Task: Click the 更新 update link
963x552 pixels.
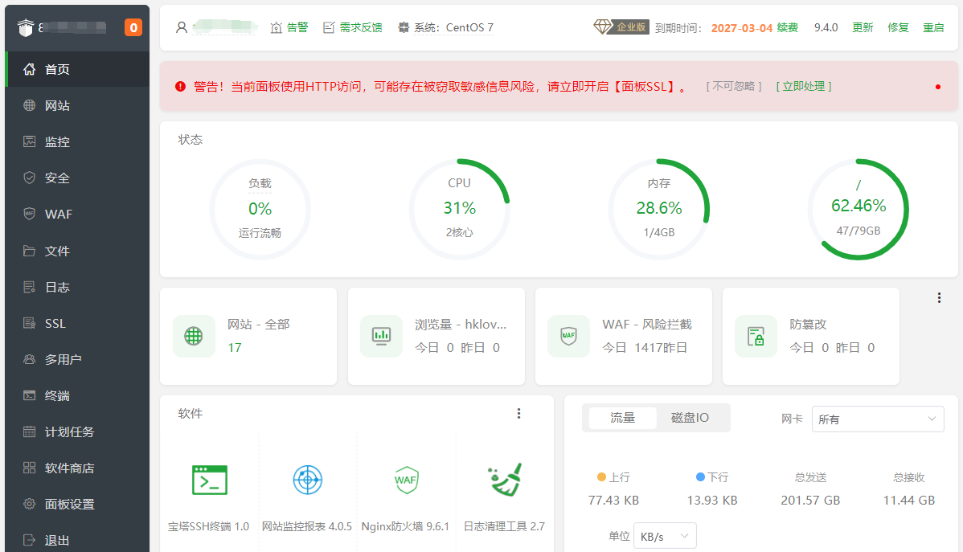Action: pos(863,27)
